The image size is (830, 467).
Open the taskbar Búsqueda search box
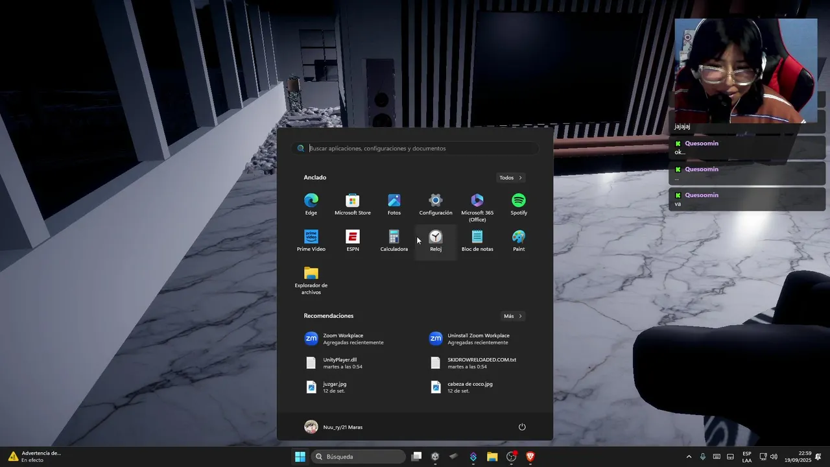click(x=358, y=457)
